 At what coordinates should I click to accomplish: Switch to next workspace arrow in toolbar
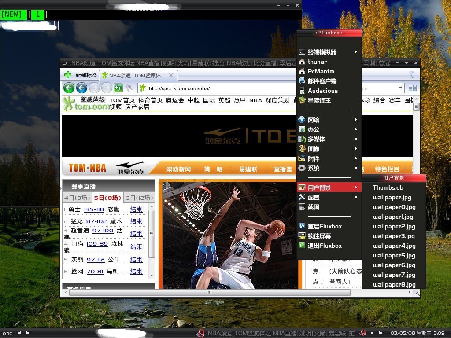(x=28, y=333)
